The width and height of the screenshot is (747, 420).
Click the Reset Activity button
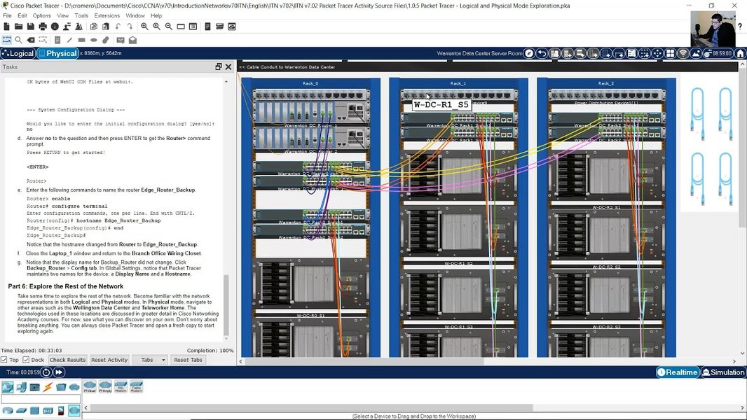(109, 360)
